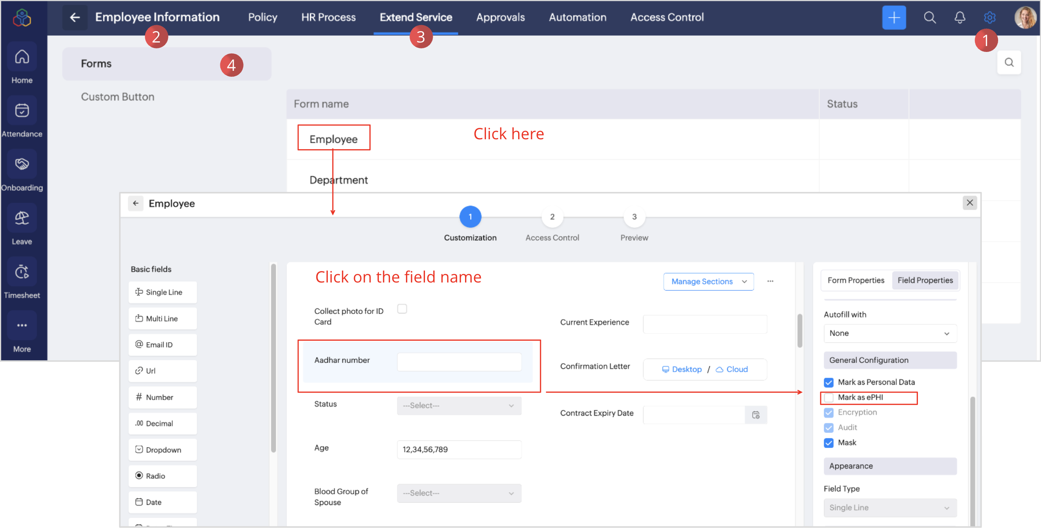Pick the Decimal basic field
Screen dimensions: 1041x528
[x=162, y=424]
